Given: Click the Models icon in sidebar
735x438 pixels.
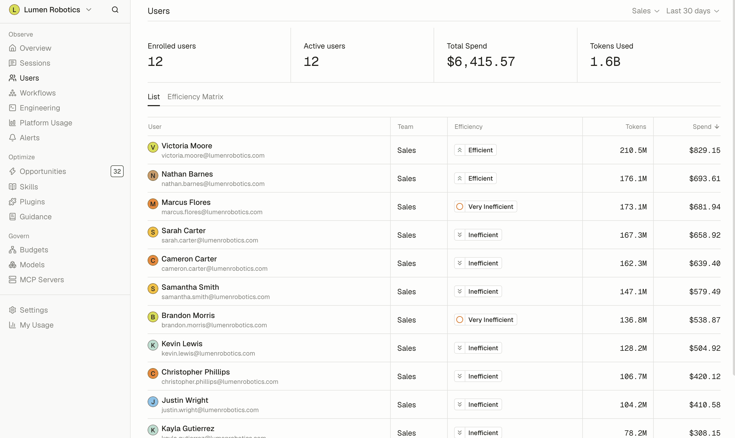Looking at the screenshot, I should point(12,265).
